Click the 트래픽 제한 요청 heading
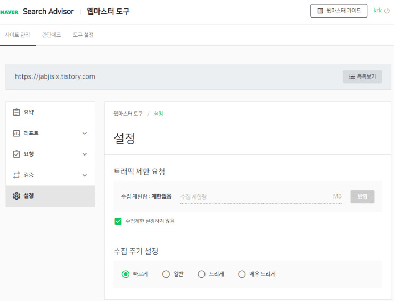Viewport: 394px width, 301px height. coord(139,171)
